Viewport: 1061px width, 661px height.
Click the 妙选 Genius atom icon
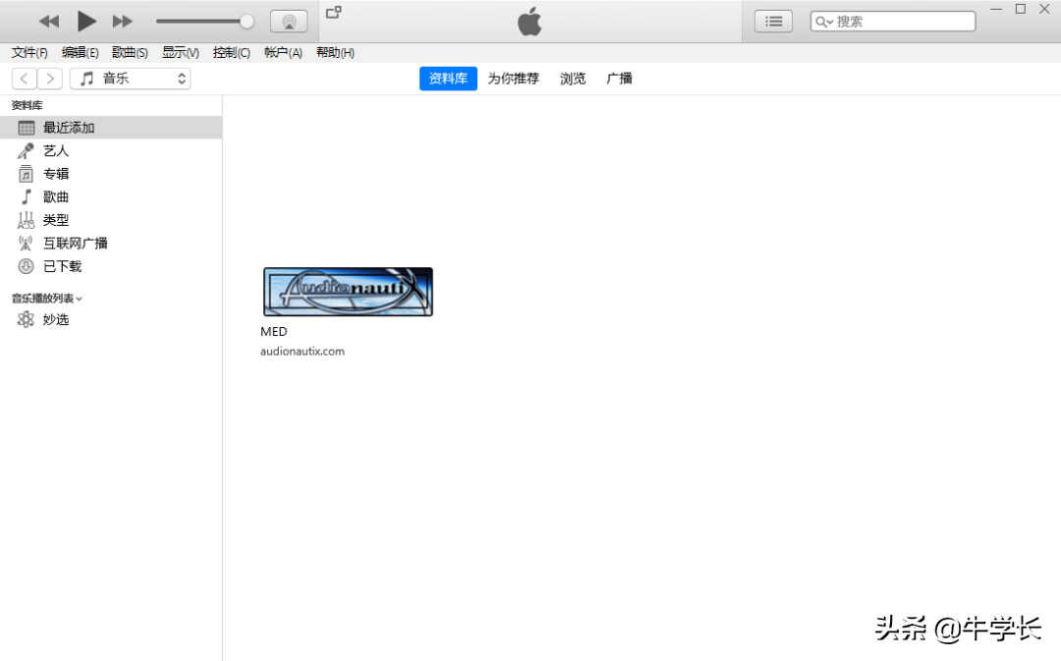[x=26, y=319]
